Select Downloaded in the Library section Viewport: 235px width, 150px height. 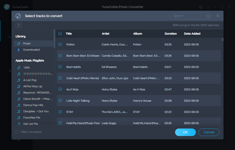coord(33,50)
